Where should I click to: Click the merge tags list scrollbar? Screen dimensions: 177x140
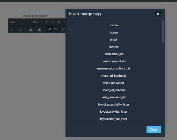pyautogui.click(x=163, y=32)
